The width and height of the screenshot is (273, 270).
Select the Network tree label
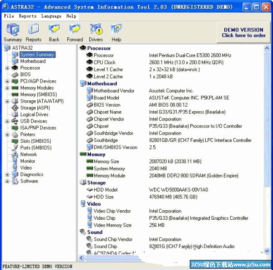(29, 155)
